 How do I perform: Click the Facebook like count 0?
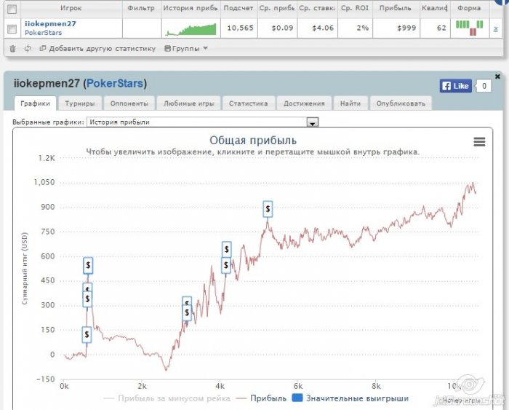[484, 86]
